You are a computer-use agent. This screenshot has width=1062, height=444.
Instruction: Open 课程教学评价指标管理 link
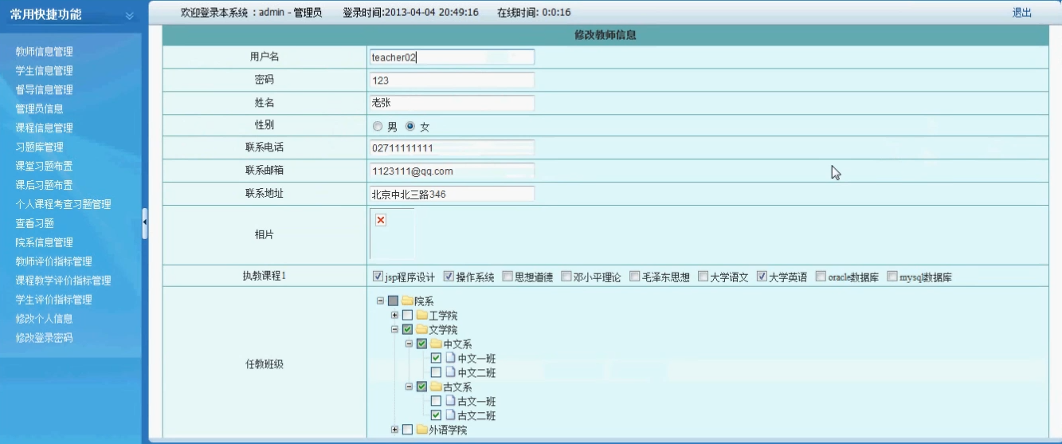pyautogui.click(x=63, y=281)
